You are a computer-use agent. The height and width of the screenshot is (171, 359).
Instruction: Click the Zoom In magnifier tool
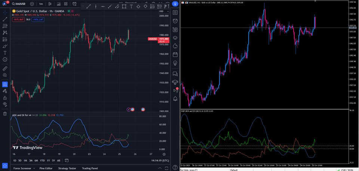tap(5, 75)
